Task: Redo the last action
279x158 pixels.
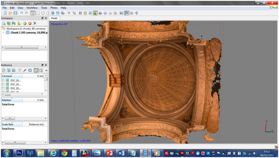Action: (27, 13)
